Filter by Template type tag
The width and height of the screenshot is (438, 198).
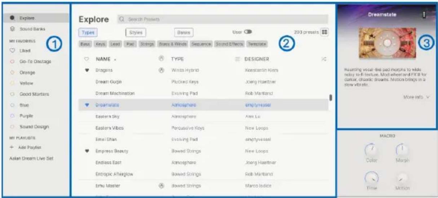pyautogui.click(x=257, y=44)
